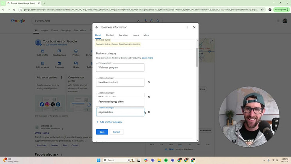Open the Location tab
The image size is (291, 164).
coord(124,35)
